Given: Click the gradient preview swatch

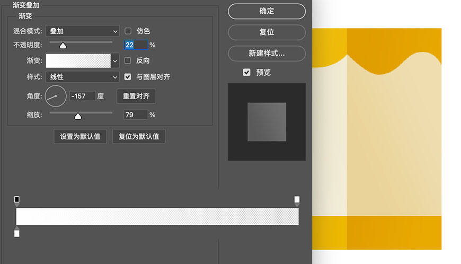Looking at the screenshot, I should point(78,61).
